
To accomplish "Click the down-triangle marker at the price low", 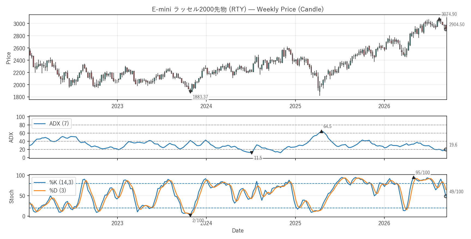I will coord(190,92).
